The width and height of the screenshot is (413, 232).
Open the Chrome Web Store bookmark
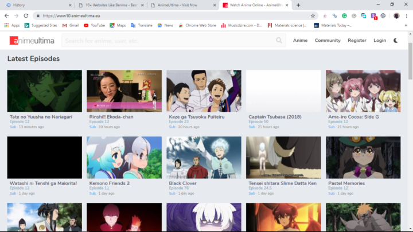click(x=197, y=26)
